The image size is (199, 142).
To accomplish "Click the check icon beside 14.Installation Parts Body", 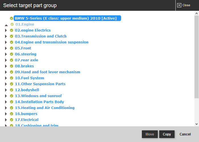I will pos(12,102).
